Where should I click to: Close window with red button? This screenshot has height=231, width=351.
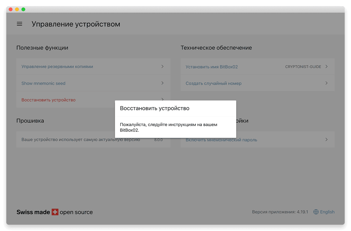[x=11, y=9]
